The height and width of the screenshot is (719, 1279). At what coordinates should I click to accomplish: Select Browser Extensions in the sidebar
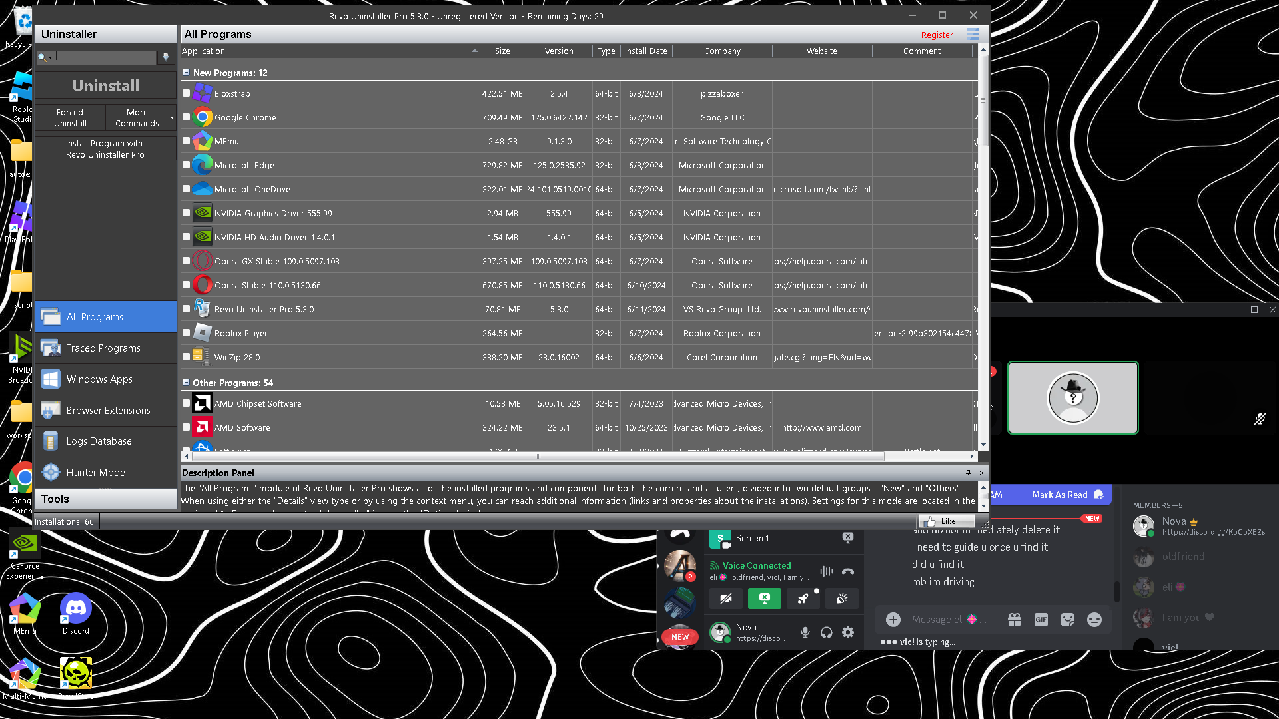click(x=108, y=410)
